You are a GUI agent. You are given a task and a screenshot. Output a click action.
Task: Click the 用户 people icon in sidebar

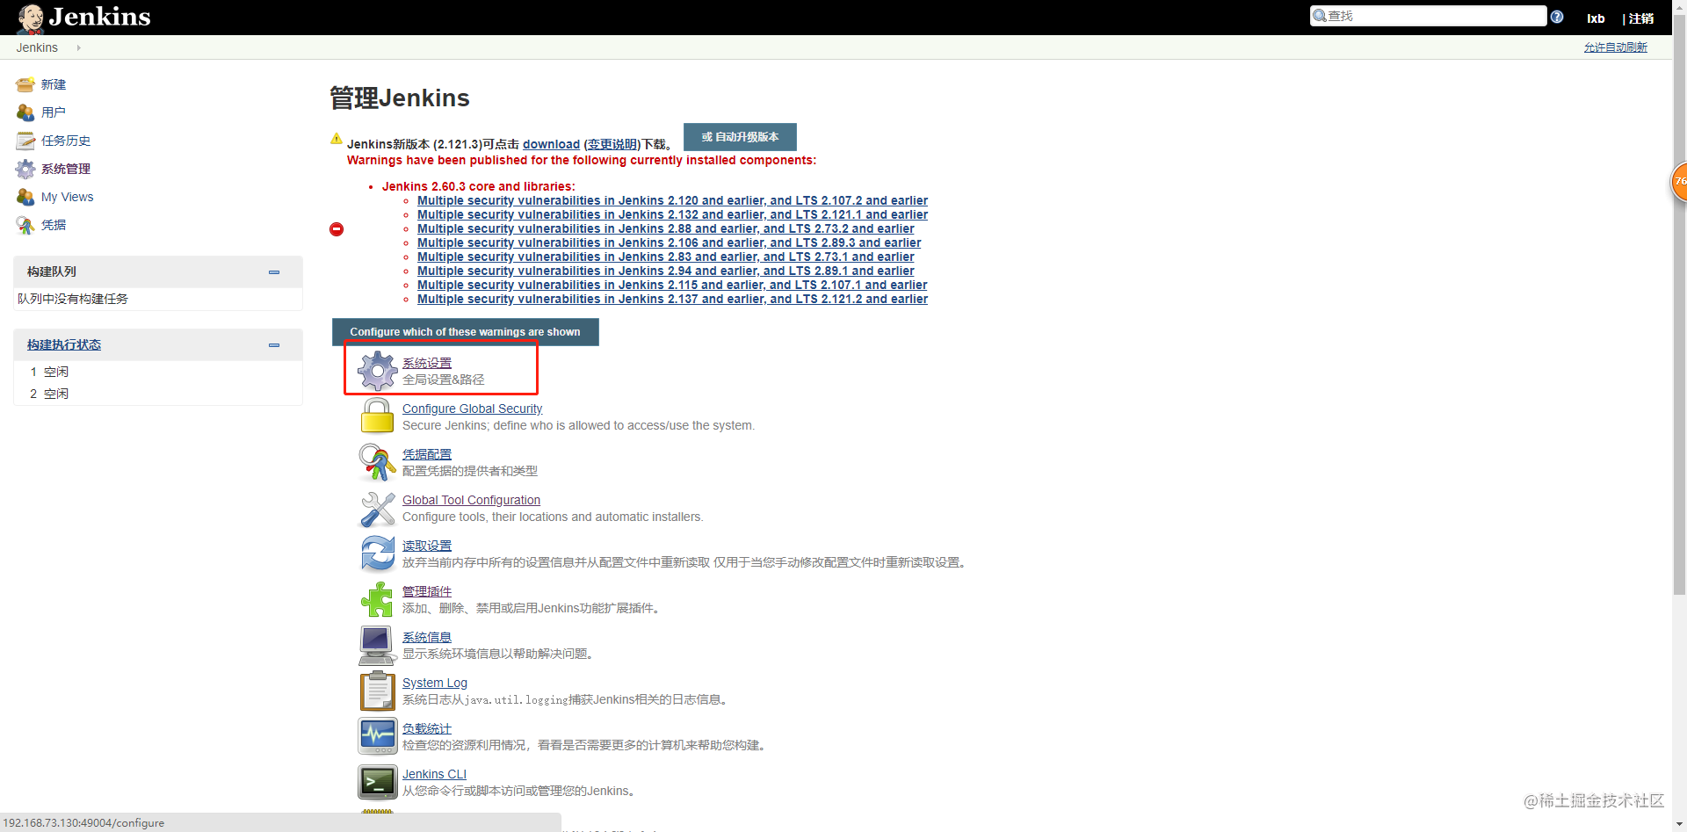tap(25, 112)
